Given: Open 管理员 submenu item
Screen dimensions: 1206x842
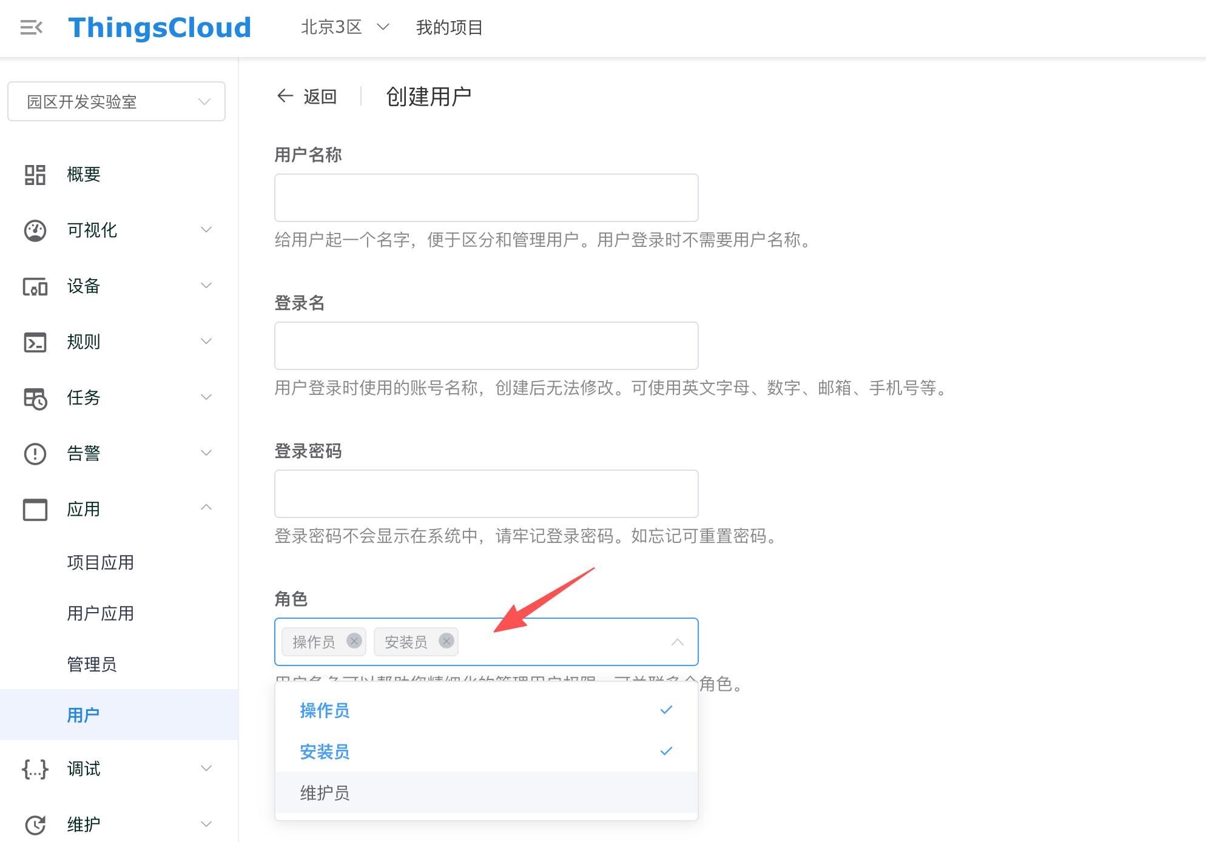Looking at the screenshot, I should pos(92,664).
